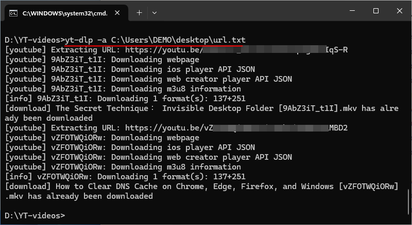Image resolution: width=412 pixels, height=225 pixels.
Task: Maximize the terminal window
Action: coord(376,11)
